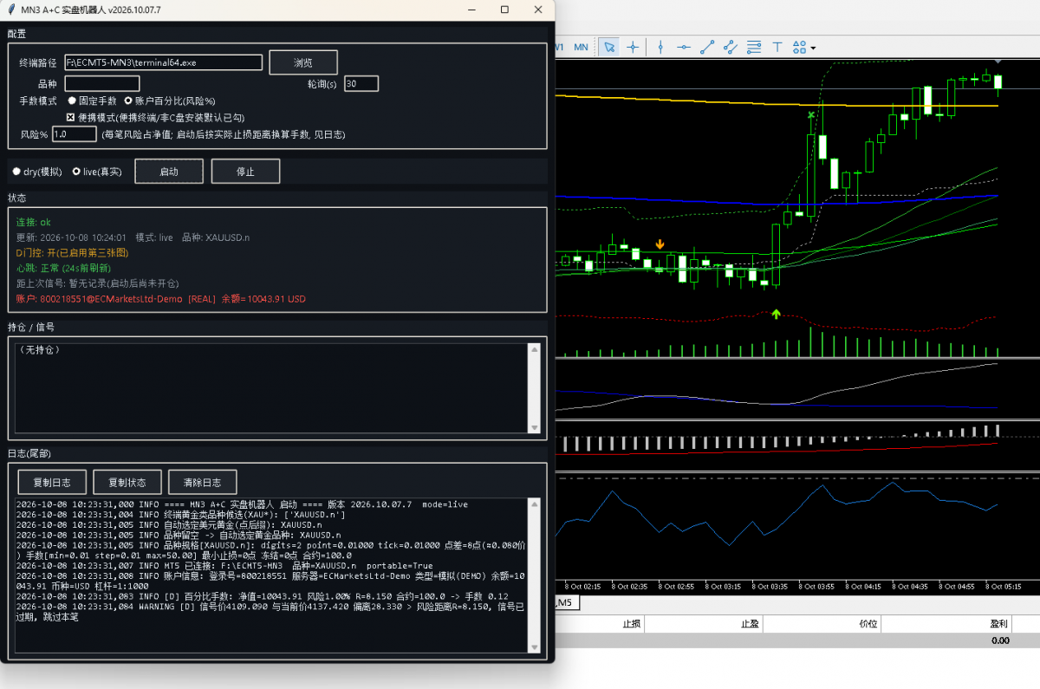Click the up arrow of log panel scrollbar
The image size is (1040, 689).
tap(534, 504)
